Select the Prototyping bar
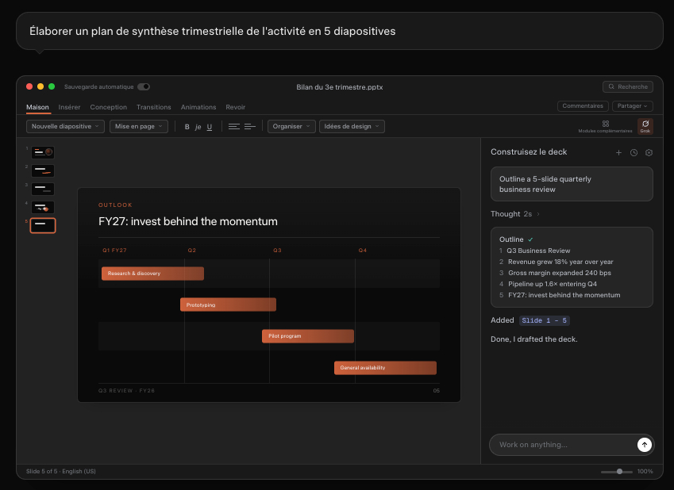Screen dimensions: 674x490 [x=229, y=305]
